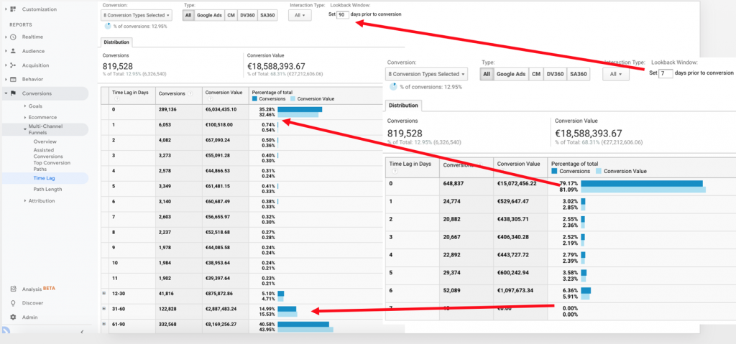
Task: Expand the 12-30 time lag row
Action: (105, 293)
